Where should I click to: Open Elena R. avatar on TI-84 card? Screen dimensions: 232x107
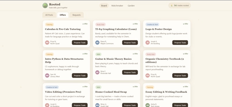(97, 42)
